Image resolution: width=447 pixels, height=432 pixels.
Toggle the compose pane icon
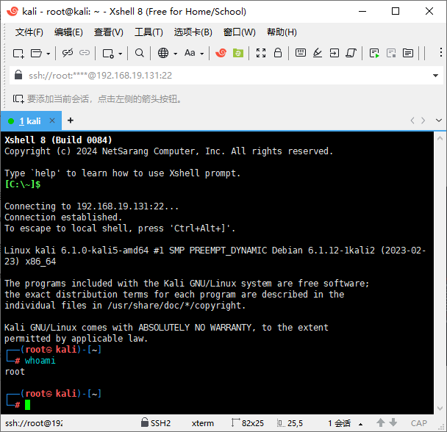coord(408,53)
